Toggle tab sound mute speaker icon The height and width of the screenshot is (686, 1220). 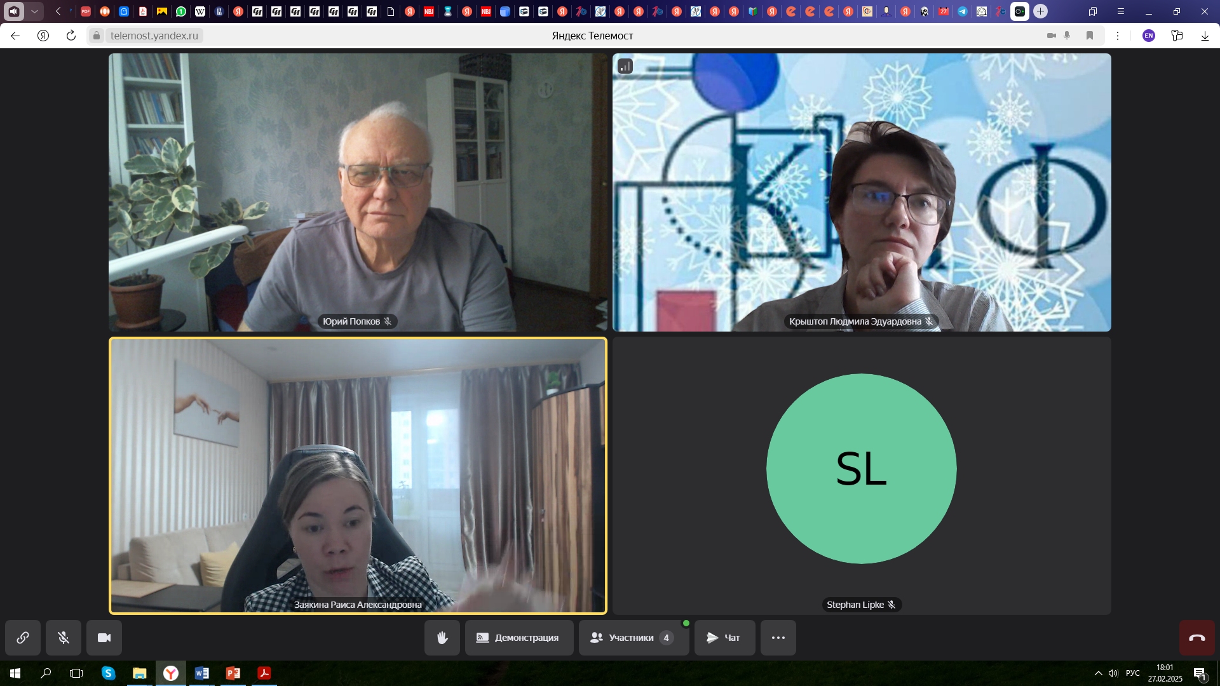pos(13,11)
